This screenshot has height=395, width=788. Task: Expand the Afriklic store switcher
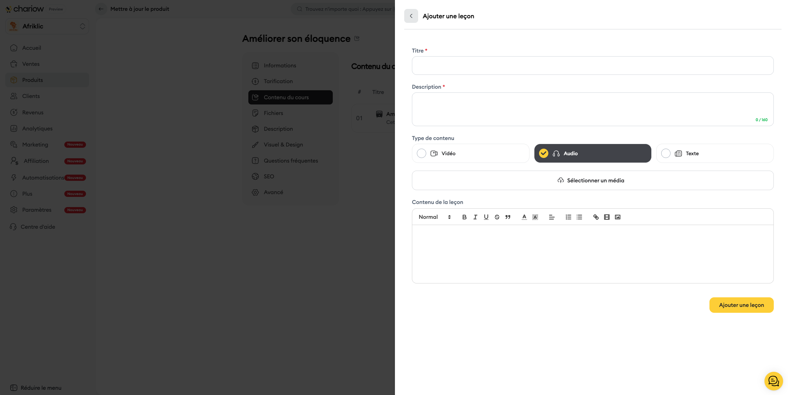(47, 26)
